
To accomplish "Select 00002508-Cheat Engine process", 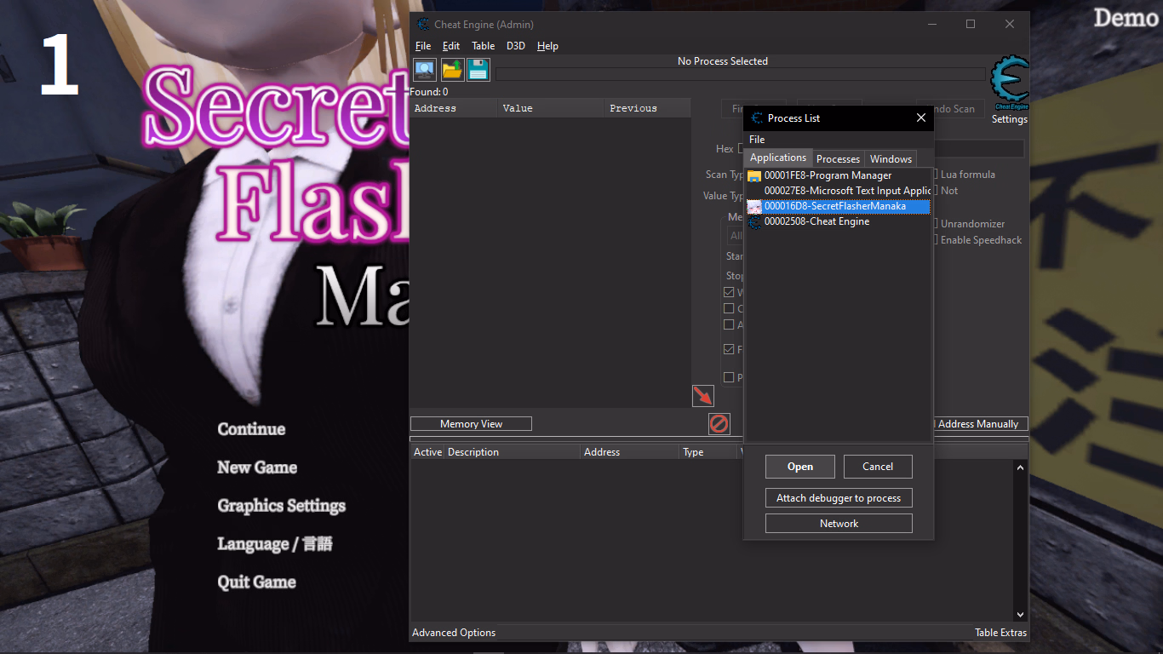I will [839, 221].
